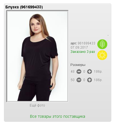The height and width of the screenshot is (122, 120).
Task: Increase quantity for size 48
Action: point(89,72)
